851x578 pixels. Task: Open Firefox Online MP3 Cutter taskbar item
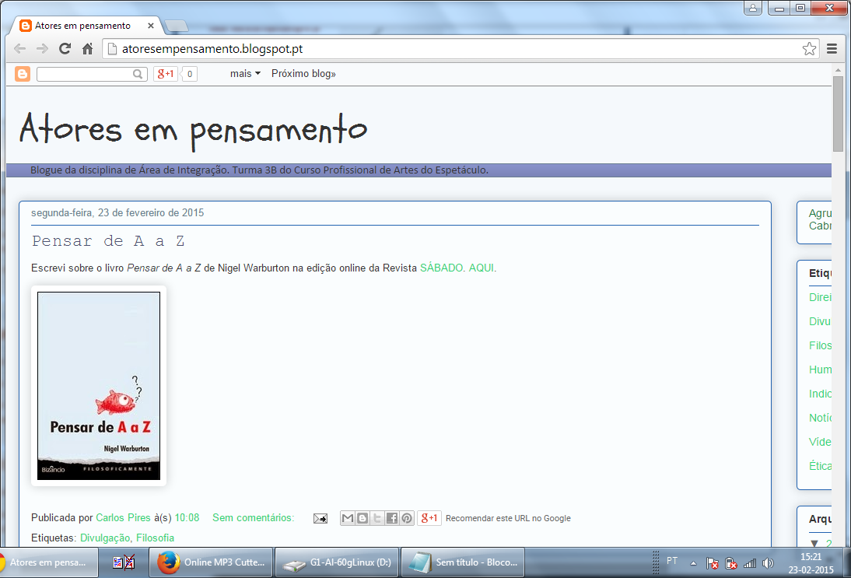[212, 562]
